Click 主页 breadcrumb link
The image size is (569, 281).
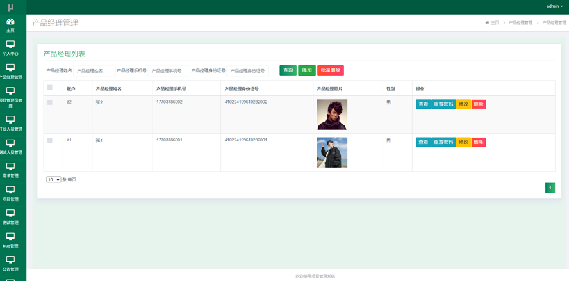[x=492, y=23]
